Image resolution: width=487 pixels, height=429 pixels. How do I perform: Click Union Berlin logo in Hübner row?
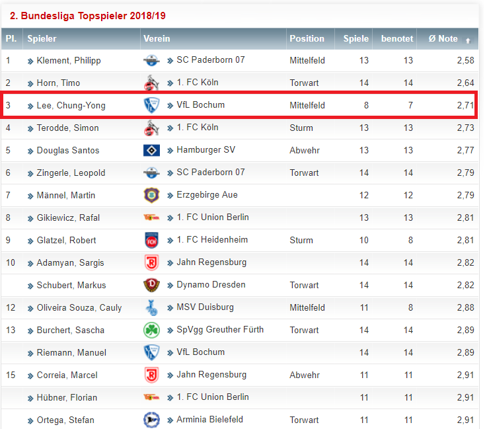pyautogui.click(x=151, y=397)
